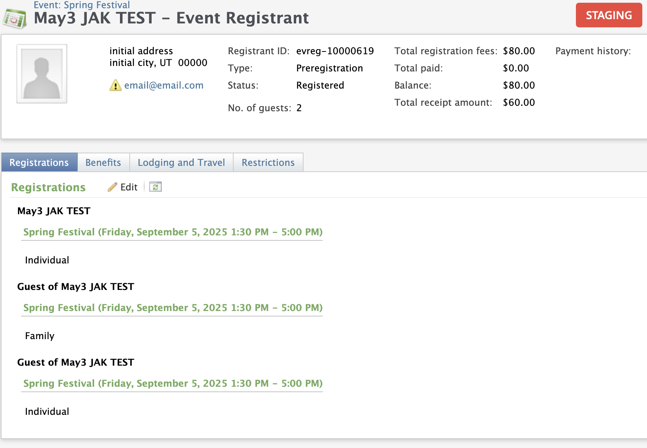Open the first Spring Festival session link
The image size is (647, 448).
pyautogui.click(x=173, y=232)
